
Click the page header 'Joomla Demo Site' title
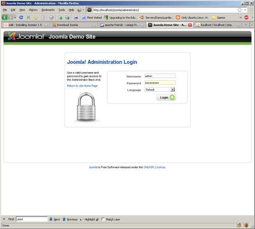point(72,37)
